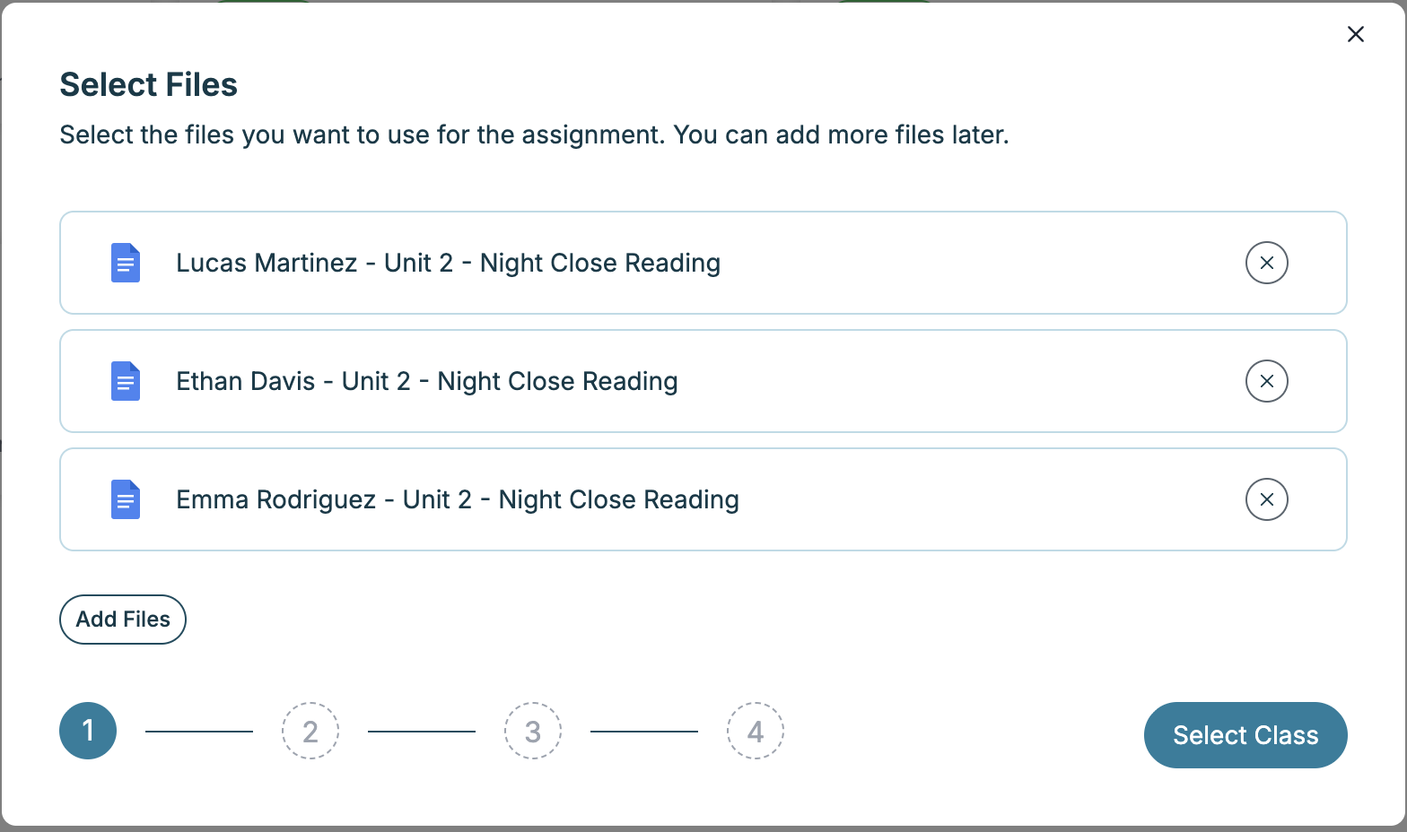Image resolution: width=1407 pixels, height=832 pixels.
Task: Click the connector line between steps 3 and 4
Action: point(644,732)
